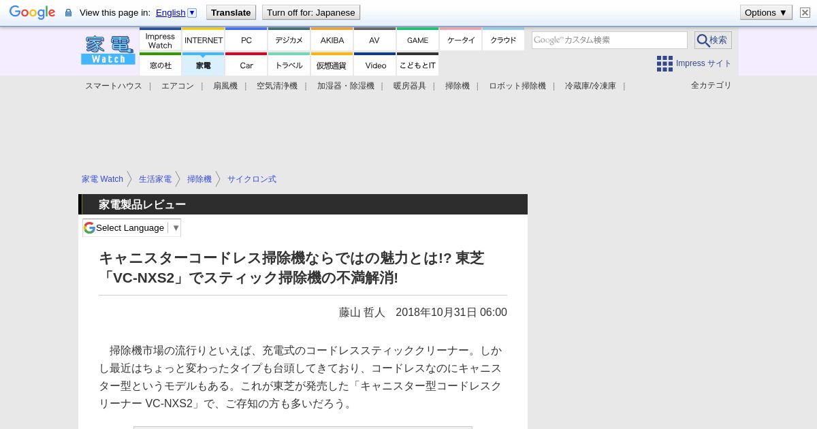The image size is (817, 429).
Task: Click the 家電 Watch site logo
Action: (x=108, y=50)
